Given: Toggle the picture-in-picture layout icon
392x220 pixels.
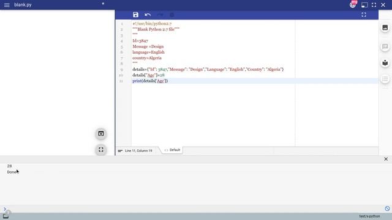Looking at the screenshot, I should click(x=364, y=5).
